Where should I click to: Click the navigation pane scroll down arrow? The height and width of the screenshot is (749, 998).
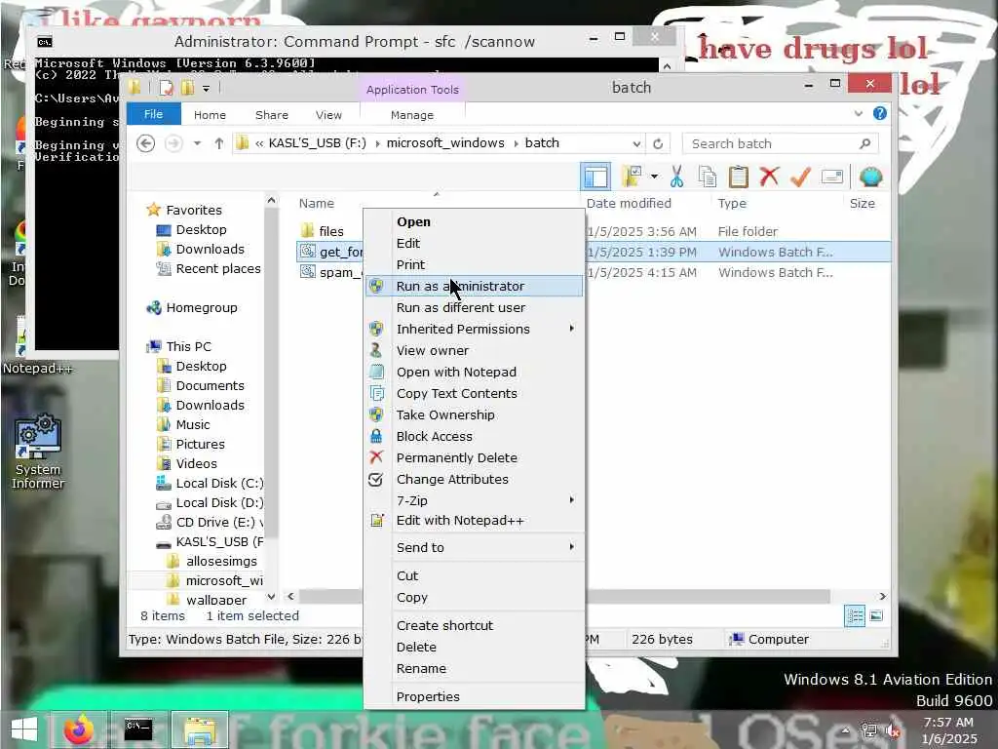[271, 597]
